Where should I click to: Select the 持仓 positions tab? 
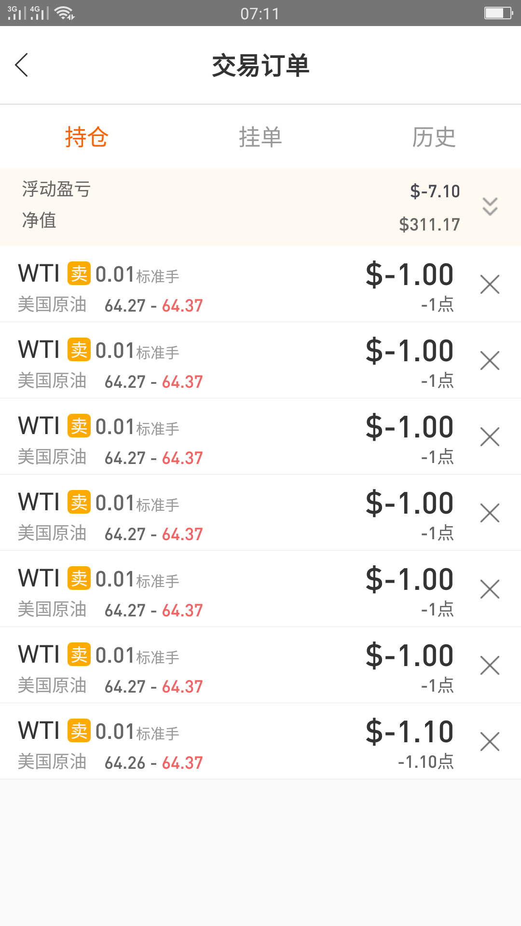[x=87, y=137]
